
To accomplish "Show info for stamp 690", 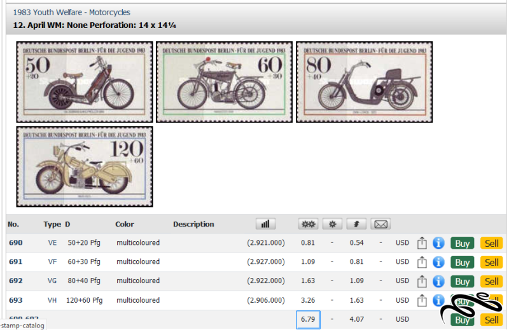I will point(438,243).
